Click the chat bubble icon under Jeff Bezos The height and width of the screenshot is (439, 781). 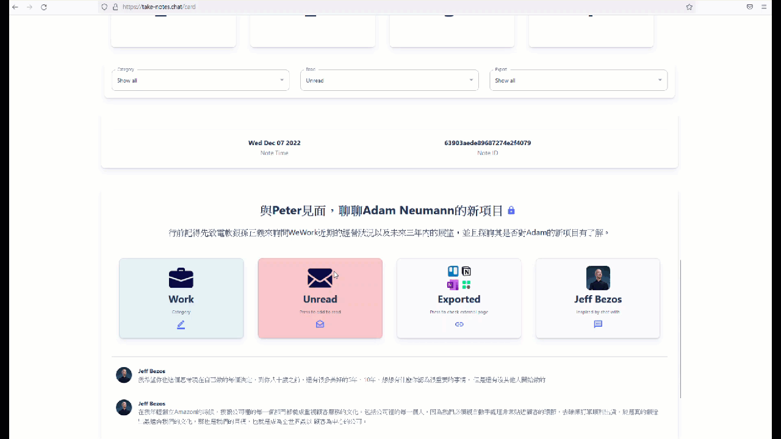coord(598,324)
